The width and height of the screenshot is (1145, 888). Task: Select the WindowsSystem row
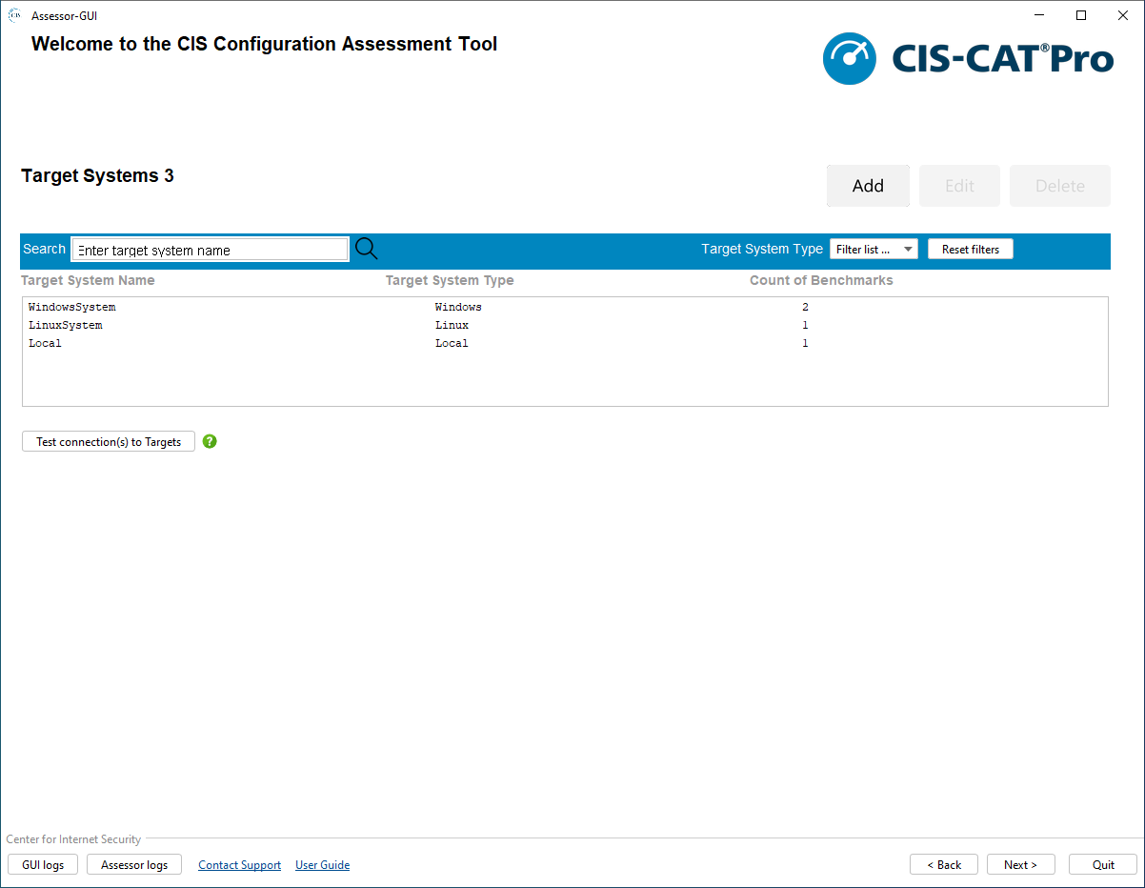tap(72, 307)
